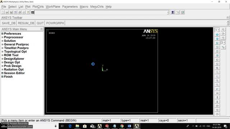Open File Explorer from the taskbar
This screenshot has width=230, height=129.
(x=77, y=126)
